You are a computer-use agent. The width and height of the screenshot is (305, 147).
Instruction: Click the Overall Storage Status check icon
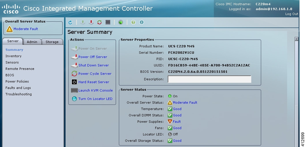pyautogui.click(x=170, y=141)
